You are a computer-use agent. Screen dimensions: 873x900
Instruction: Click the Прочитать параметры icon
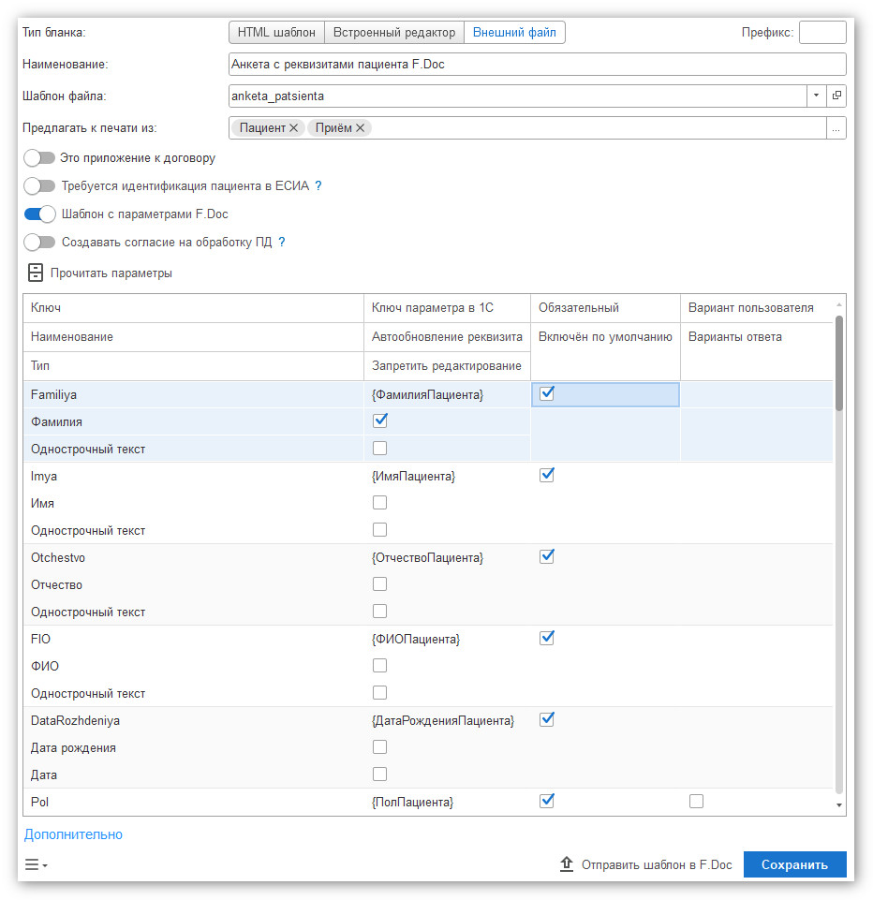click(x=36, y=273)
